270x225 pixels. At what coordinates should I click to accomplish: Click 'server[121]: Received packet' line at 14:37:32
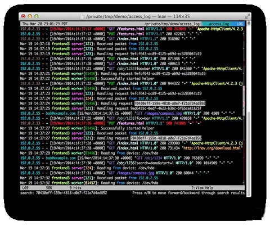[89, 178]
